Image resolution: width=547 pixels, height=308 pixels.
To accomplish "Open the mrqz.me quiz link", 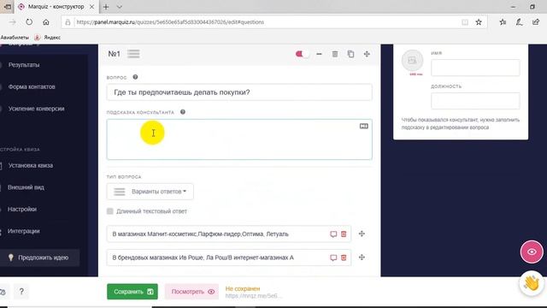I will pos(253,296).
